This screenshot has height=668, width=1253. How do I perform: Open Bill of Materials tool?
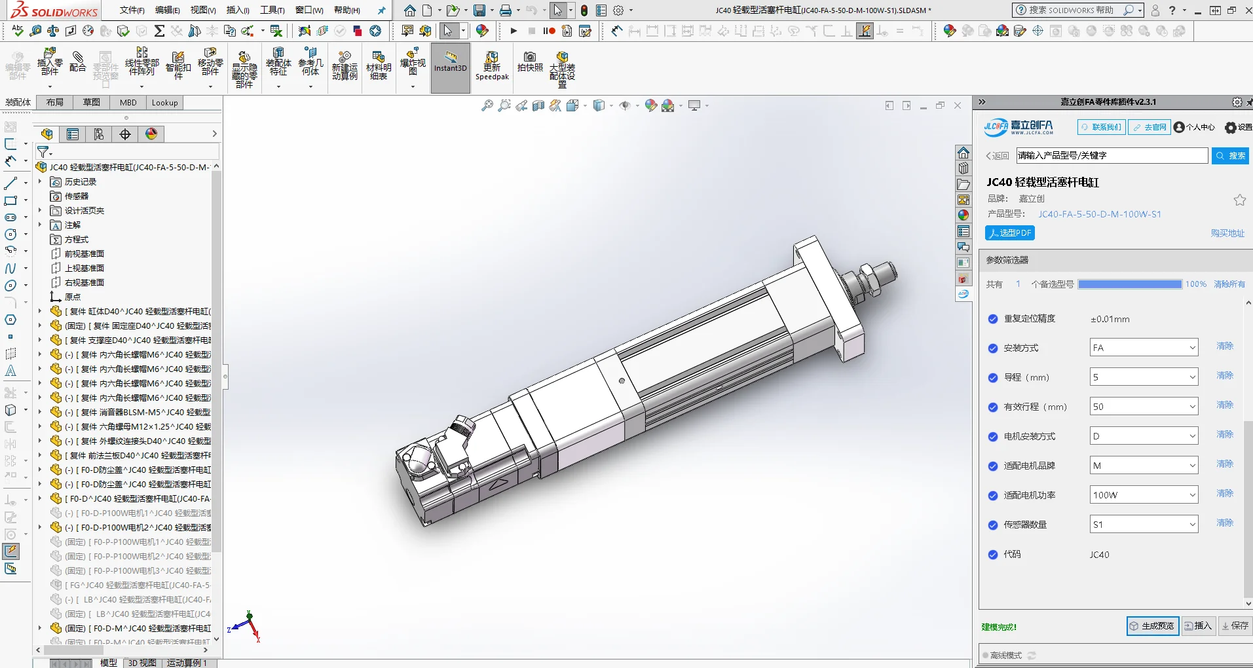(x=379, y=65)
